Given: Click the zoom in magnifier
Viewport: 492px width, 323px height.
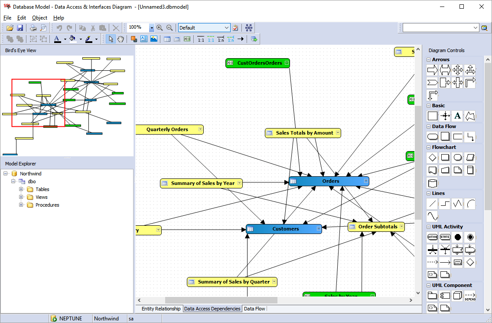Looking at the screenshot, I should tap(160, 28).
